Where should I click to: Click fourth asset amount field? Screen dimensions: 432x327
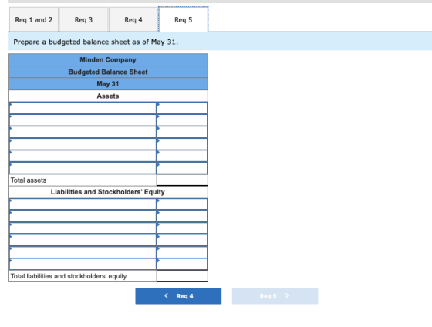182,144
